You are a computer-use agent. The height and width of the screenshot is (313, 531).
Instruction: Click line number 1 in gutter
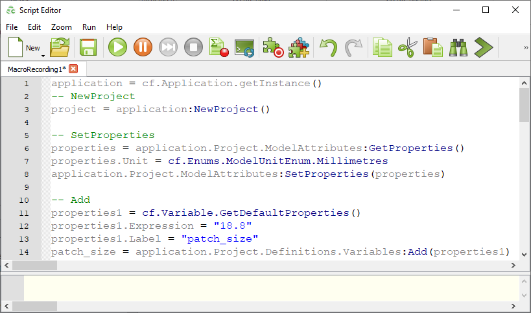point(27,84)
